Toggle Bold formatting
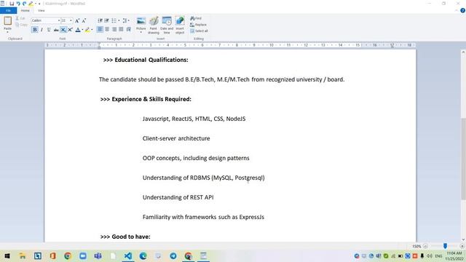466x262 pixels. [x=35, y=30]
